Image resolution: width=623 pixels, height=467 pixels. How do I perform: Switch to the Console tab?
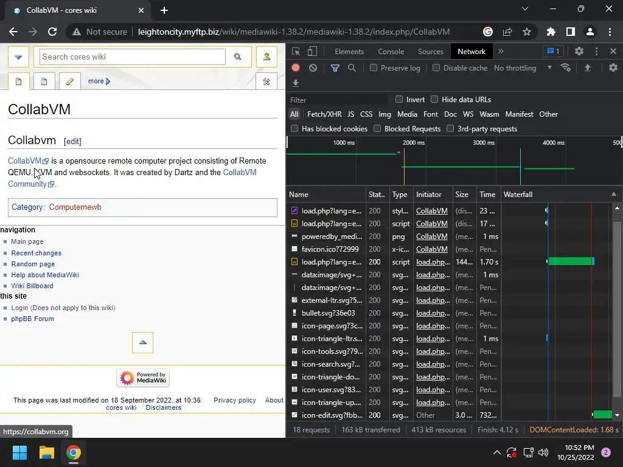click(x=391, y=52)
